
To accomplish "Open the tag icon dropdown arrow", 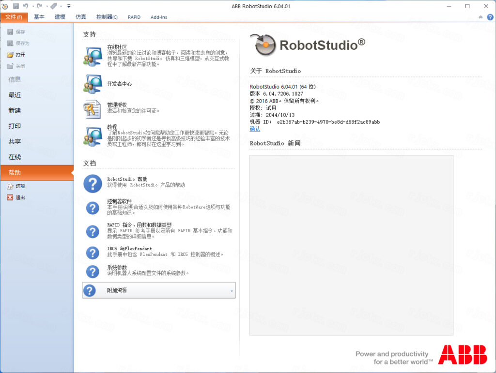I will (x=61, y=6).
